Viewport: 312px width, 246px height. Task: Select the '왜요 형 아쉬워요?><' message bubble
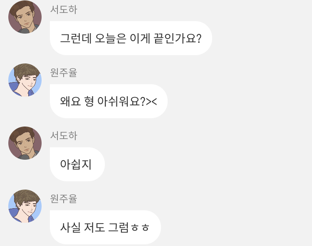coord(109,101)
